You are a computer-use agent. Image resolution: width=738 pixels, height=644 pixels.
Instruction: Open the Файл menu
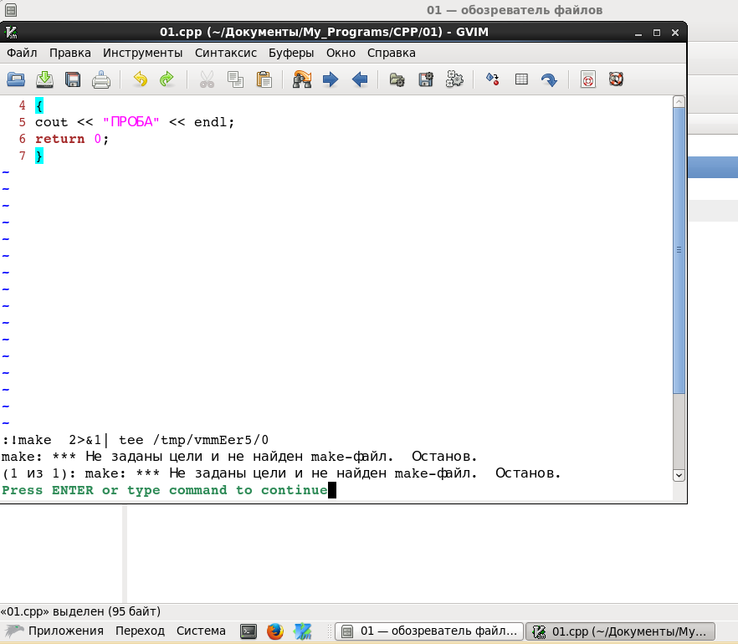tap(22, 53)
